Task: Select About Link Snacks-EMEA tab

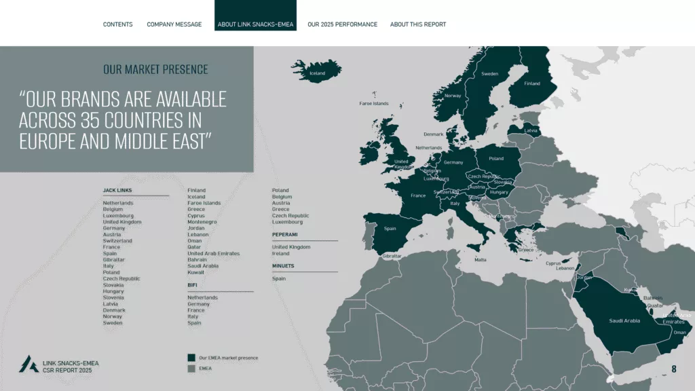Action: 255,16
